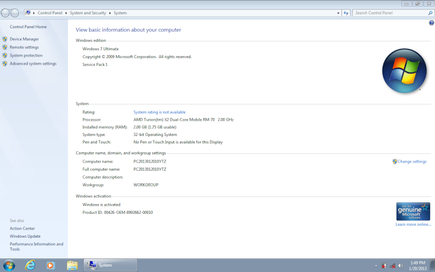
Task: Click the search magnifier icon
Action: pos(430,13)
